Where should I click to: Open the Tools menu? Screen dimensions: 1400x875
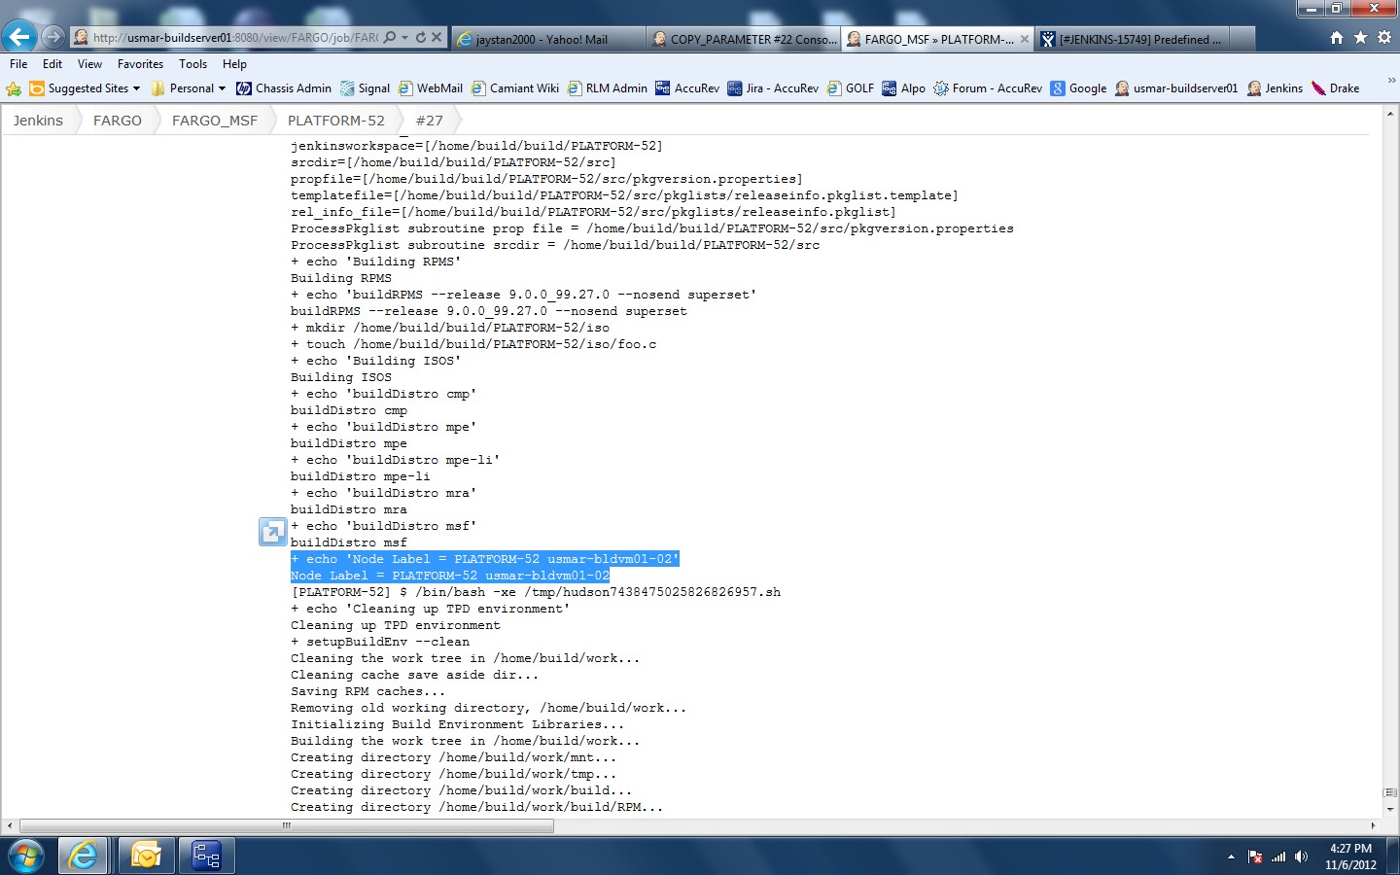192,64
